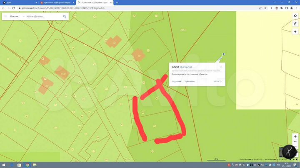The image size is (300, 168).
Task: Click the Подробнее link in popup
Action: tap(177, 81)
